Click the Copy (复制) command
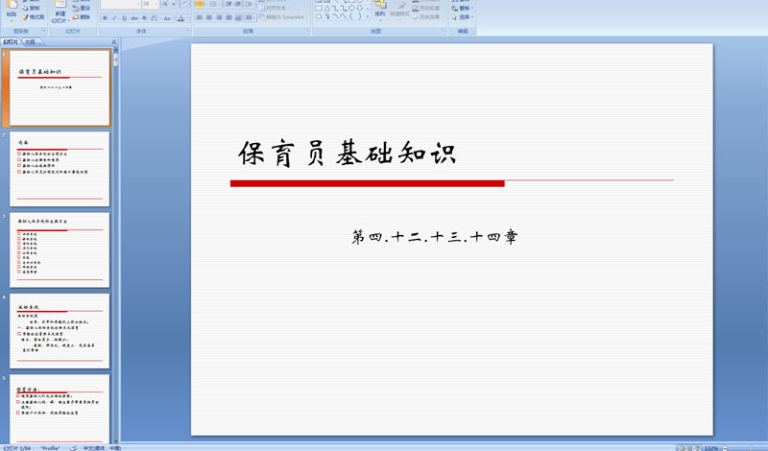768x451 pixels. 31,9
